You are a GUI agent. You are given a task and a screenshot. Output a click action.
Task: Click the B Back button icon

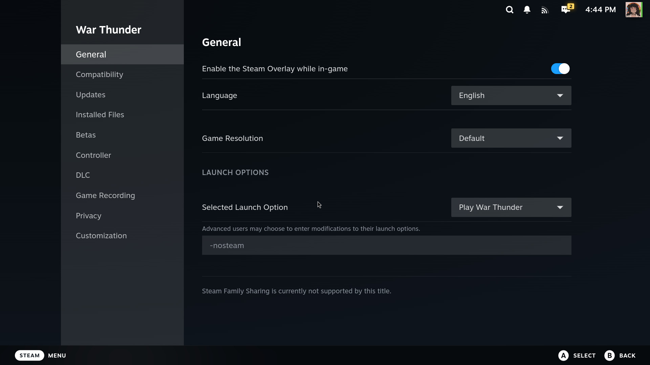coord(609,356)
